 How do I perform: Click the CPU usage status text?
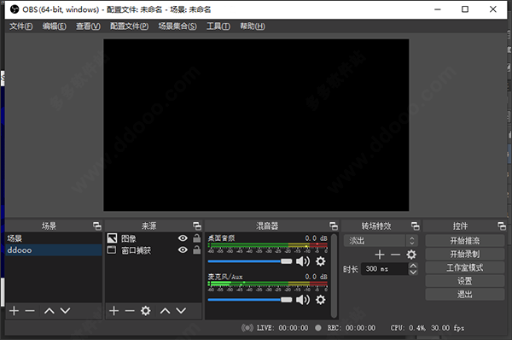[408, 328]
